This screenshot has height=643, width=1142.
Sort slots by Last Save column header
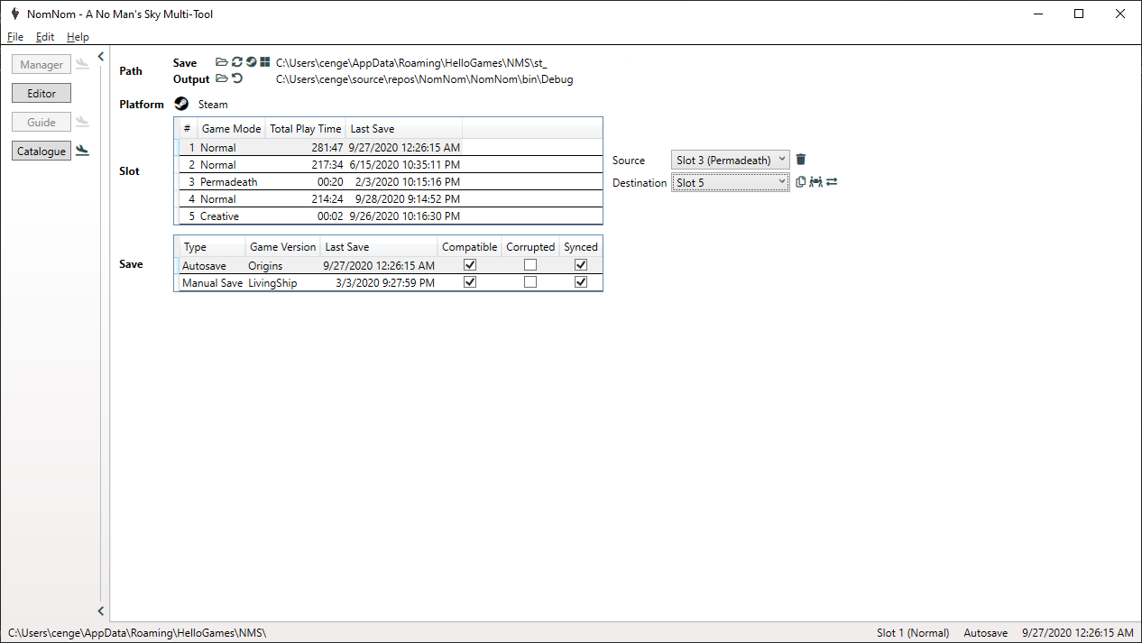(404, 128)
